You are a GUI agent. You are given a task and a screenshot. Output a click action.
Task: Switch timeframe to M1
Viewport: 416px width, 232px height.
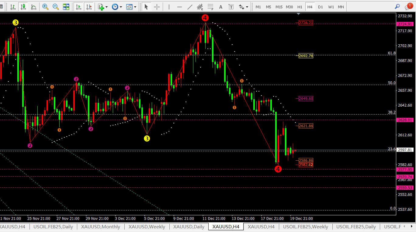point(258,7)
